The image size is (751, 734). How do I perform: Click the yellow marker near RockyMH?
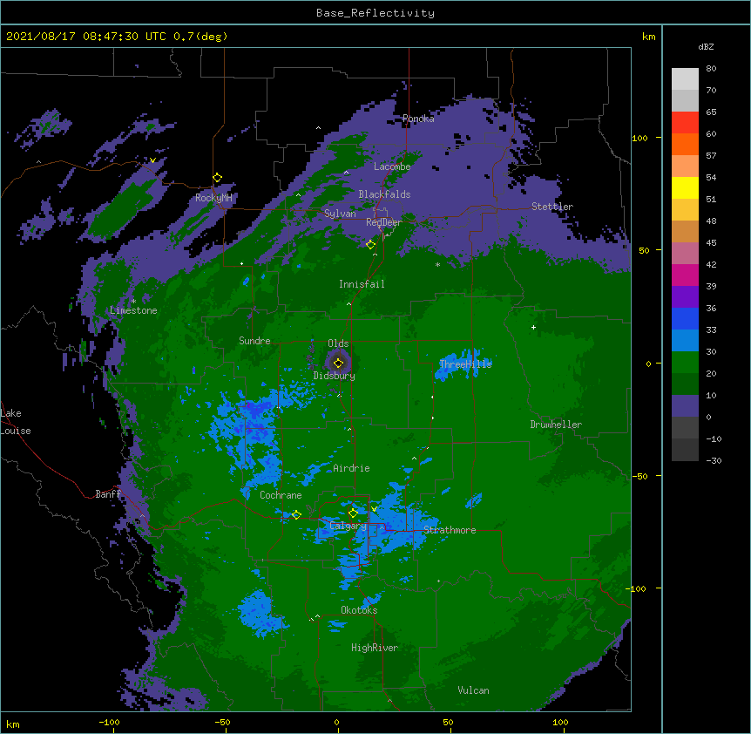point(217,178)
